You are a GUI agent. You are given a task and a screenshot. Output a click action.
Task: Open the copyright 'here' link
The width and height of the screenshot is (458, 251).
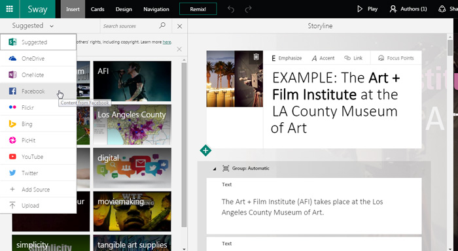tap(167, 42)
